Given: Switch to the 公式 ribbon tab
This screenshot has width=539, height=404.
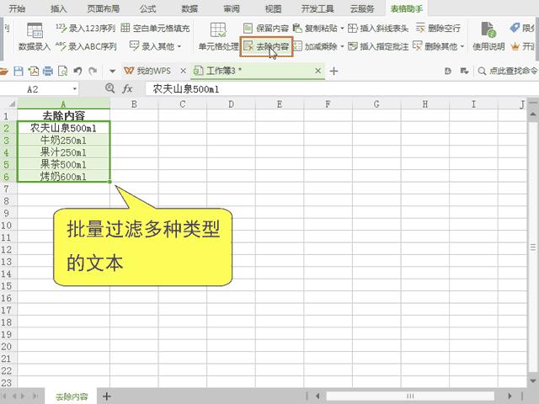Looking at the screenshot, I should 148,8.
